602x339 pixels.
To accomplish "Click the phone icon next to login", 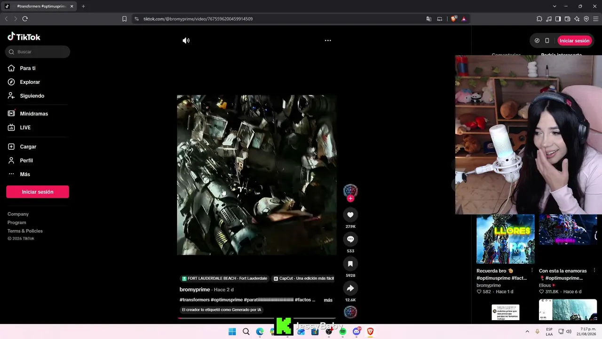I will tap(547, 40).
